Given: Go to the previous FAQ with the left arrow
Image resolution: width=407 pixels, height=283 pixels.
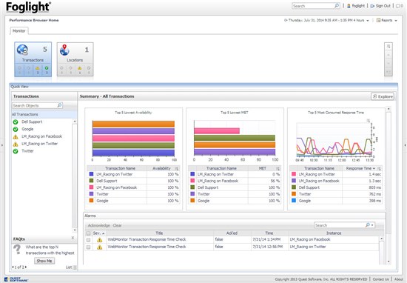Looking at the screenshot, I should pyautogui.click(x=13, y=267).
